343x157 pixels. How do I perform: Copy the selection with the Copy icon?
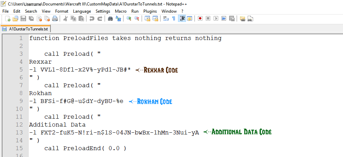coord(73,19)
